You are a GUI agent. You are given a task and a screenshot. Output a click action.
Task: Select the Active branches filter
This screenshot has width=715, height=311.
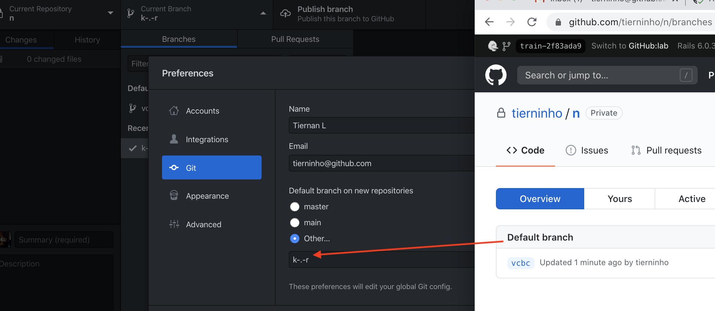(685, 199)
